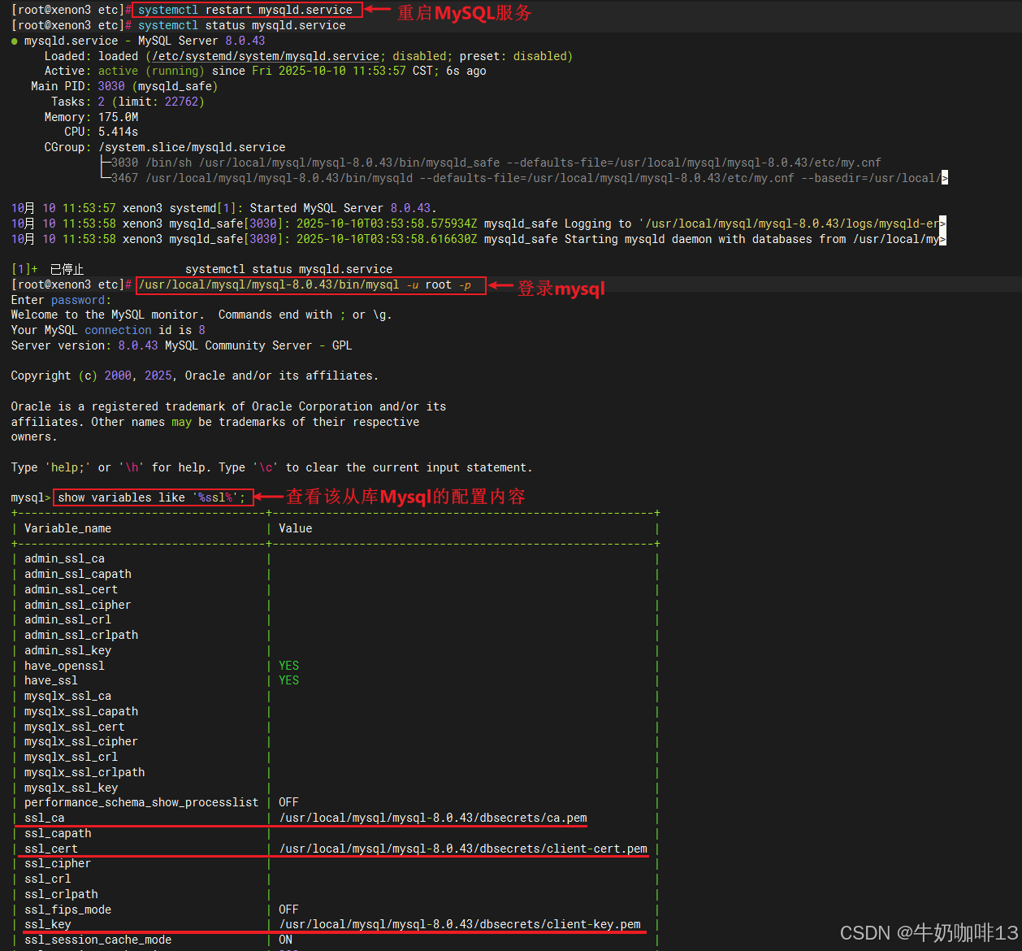Click the ssl_cert variable name

point(51,849)
